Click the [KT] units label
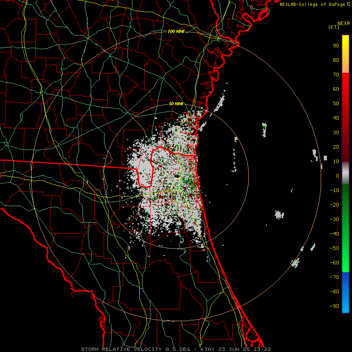This screenshot has width=352, height=352. (334, 27)
